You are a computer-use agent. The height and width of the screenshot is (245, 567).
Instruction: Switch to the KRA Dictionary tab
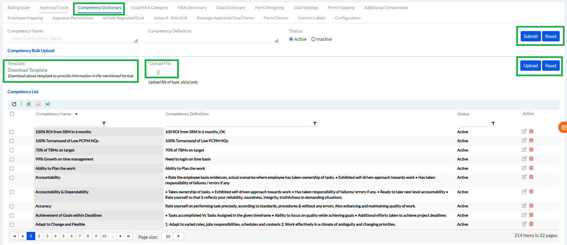point(192,8)
